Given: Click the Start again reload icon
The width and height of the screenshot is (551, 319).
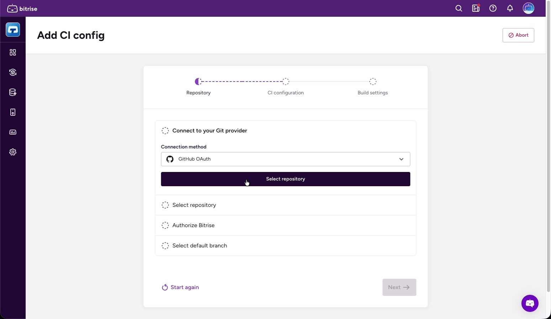Looking at the screenshot, I should (x=165, y=287).
